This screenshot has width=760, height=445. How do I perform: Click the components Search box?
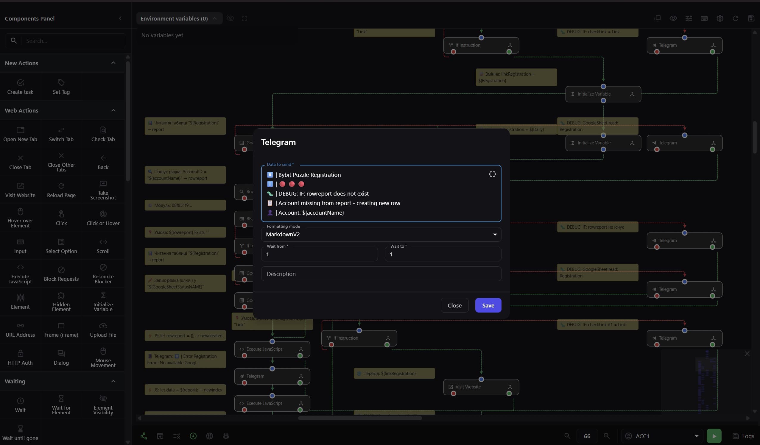[66, 41]
